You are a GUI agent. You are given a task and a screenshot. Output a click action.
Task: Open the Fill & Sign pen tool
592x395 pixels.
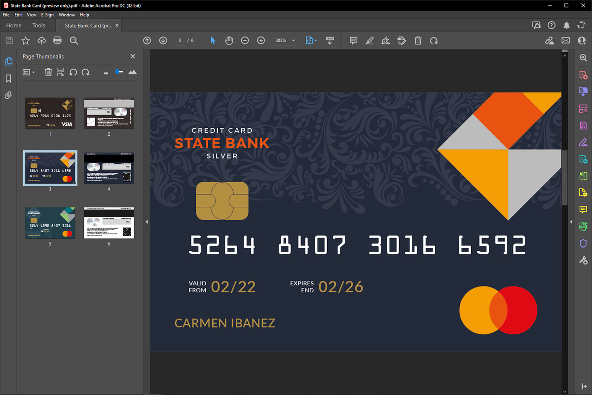386,40
